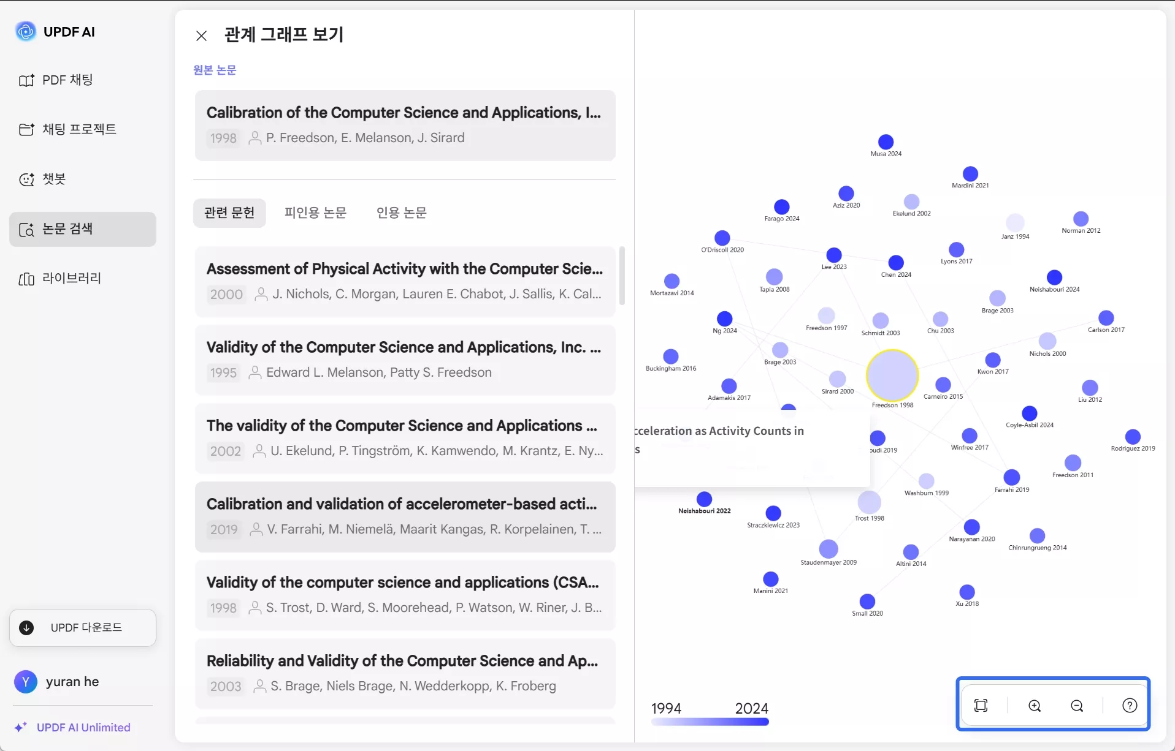Select the Schmidt 2003 graph node
Screen dimensions: 1175x751
pyautogui.click(x=880, y=320)
